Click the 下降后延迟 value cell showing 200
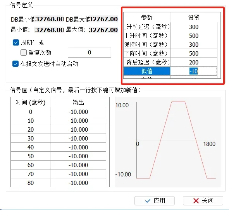229x210 pixels. click(194, 63)
